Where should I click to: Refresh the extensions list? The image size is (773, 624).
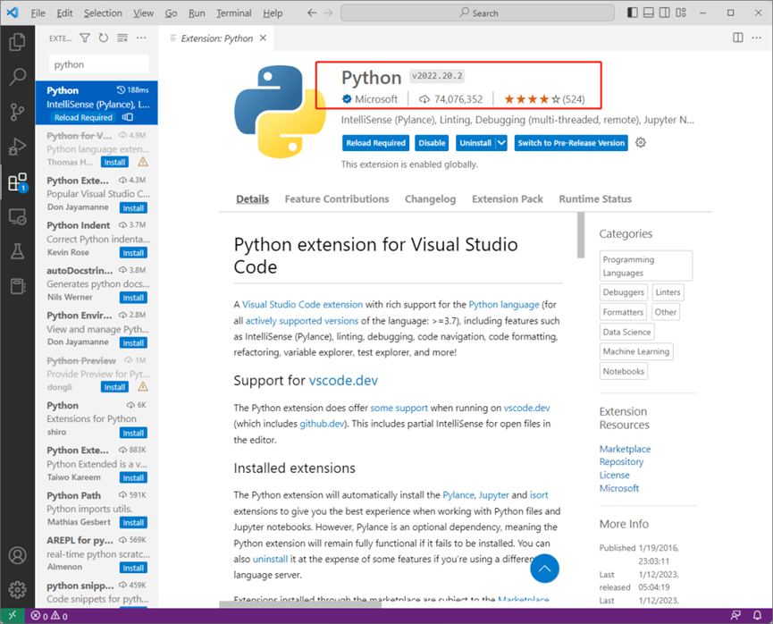[103, 38]
